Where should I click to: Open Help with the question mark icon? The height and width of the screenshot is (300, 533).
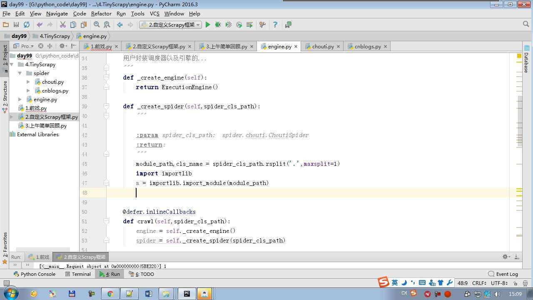tap(275, 25)
